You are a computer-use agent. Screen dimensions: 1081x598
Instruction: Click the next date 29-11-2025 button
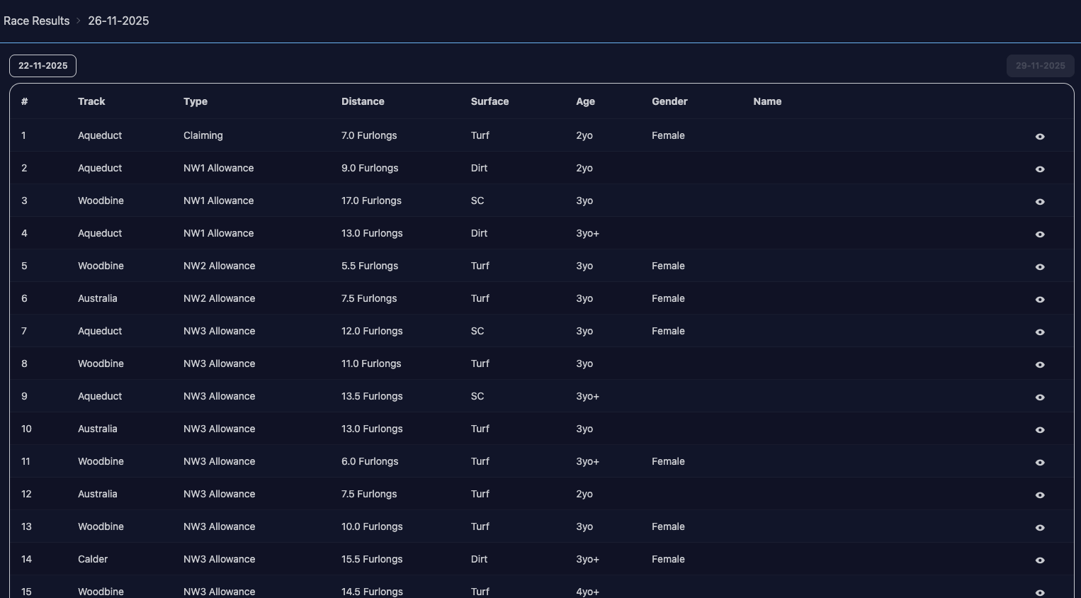(x=1039, y=66)
